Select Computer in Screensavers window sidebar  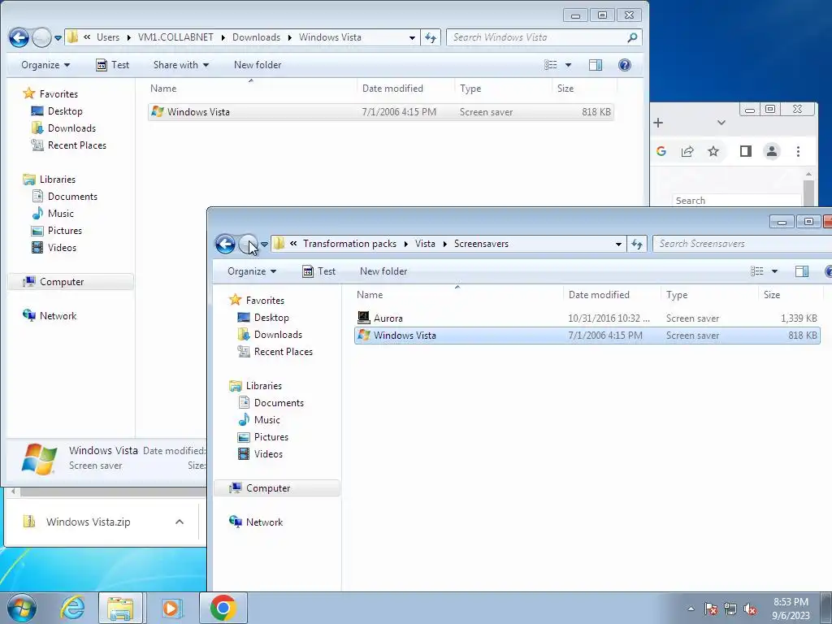click(x=276, y=488)
